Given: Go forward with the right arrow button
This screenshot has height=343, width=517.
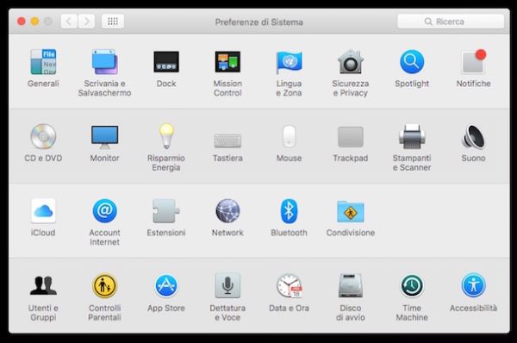Looking at the screenshot, I should point(87,22).
